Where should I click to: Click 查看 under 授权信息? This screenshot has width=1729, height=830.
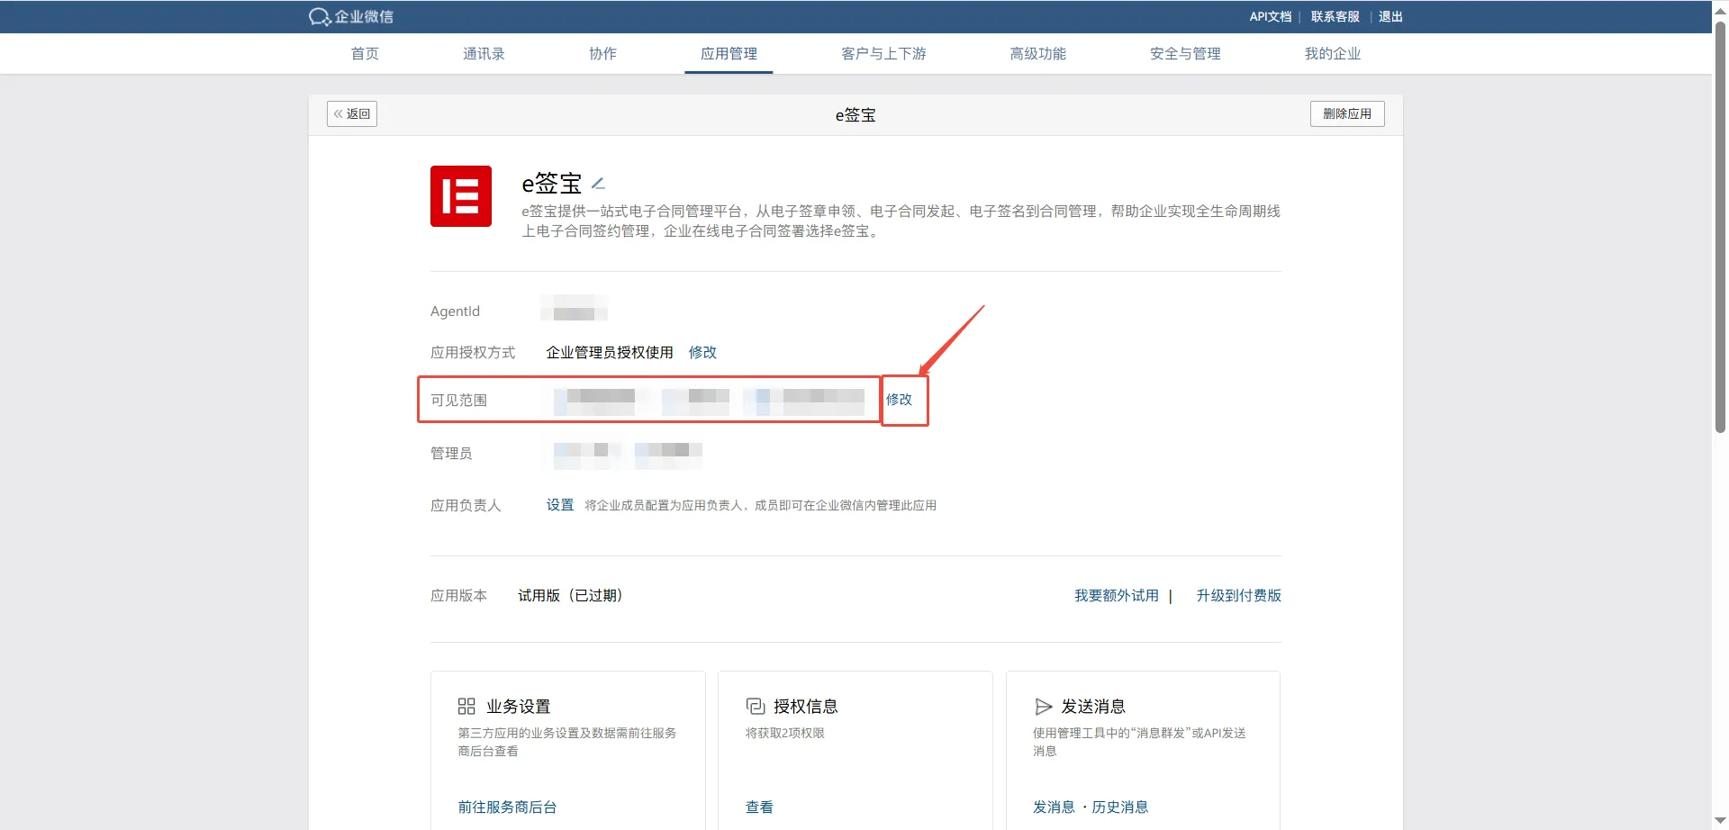759,807
